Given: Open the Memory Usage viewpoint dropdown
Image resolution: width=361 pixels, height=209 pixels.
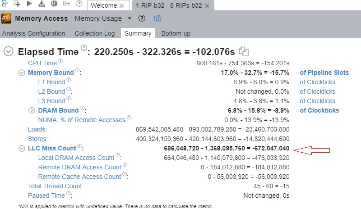Looking at the screenshot, I should 130,18.
